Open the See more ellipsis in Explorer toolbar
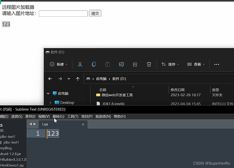Viewport: 234px width, 168px height. pyautogui.click(x=216, y=64)
